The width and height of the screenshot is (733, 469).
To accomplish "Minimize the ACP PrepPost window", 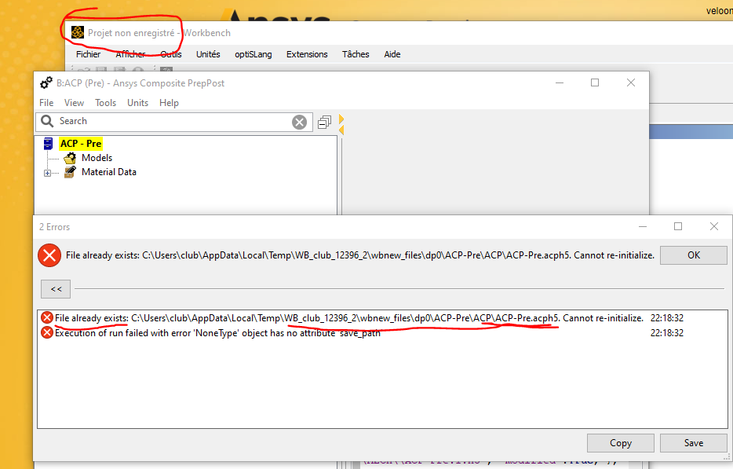I will tap(560, 82).
